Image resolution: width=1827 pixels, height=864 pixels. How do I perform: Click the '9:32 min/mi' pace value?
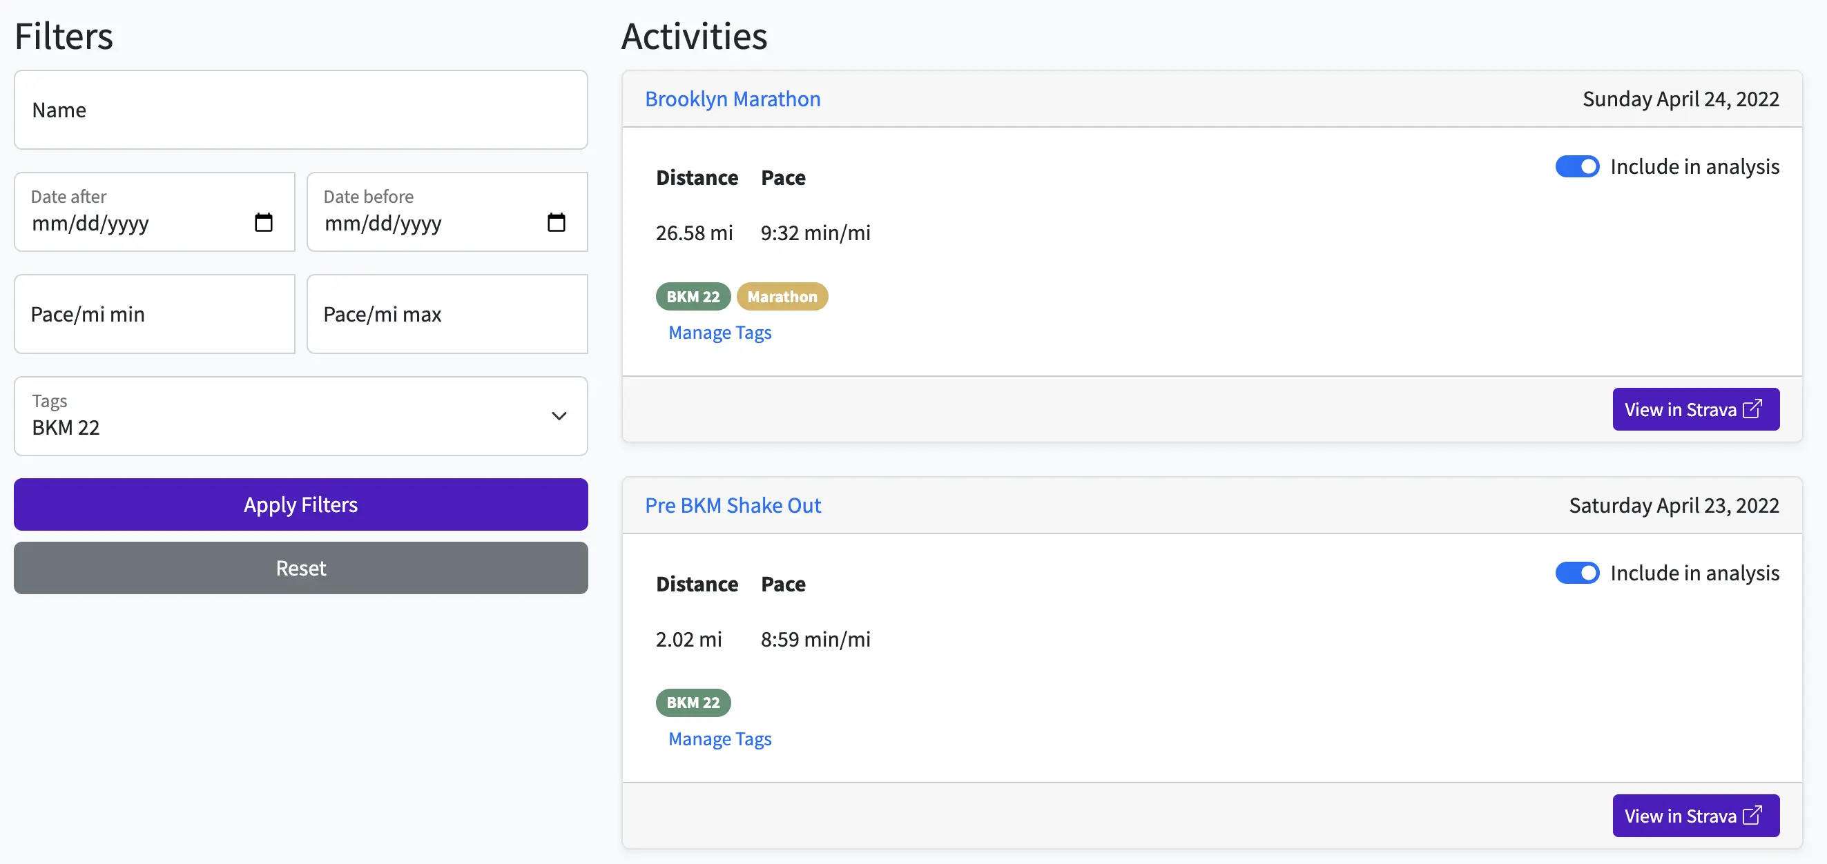815,233
